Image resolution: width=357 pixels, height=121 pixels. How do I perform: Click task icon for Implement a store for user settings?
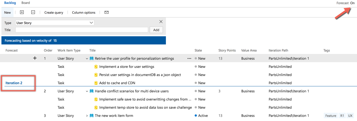pos(96,66)
